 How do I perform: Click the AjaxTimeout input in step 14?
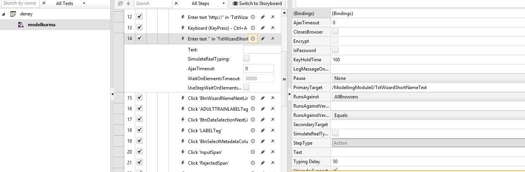258,69
